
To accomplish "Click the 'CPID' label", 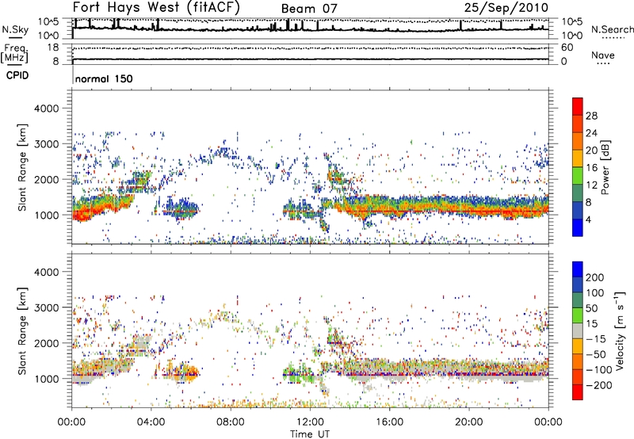I will tap(17, 75).
